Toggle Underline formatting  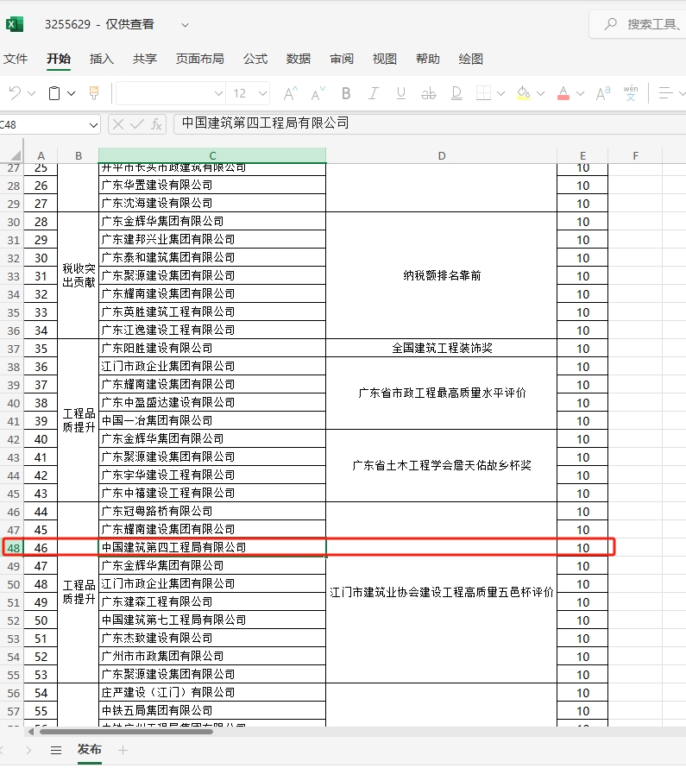[x=401, y=93]
